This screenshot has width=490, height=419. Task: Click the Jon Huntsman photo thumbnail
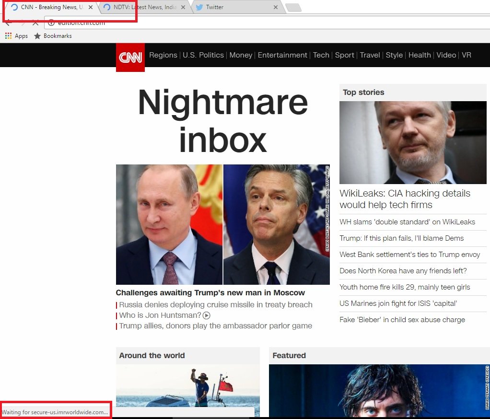coord(276,224)
